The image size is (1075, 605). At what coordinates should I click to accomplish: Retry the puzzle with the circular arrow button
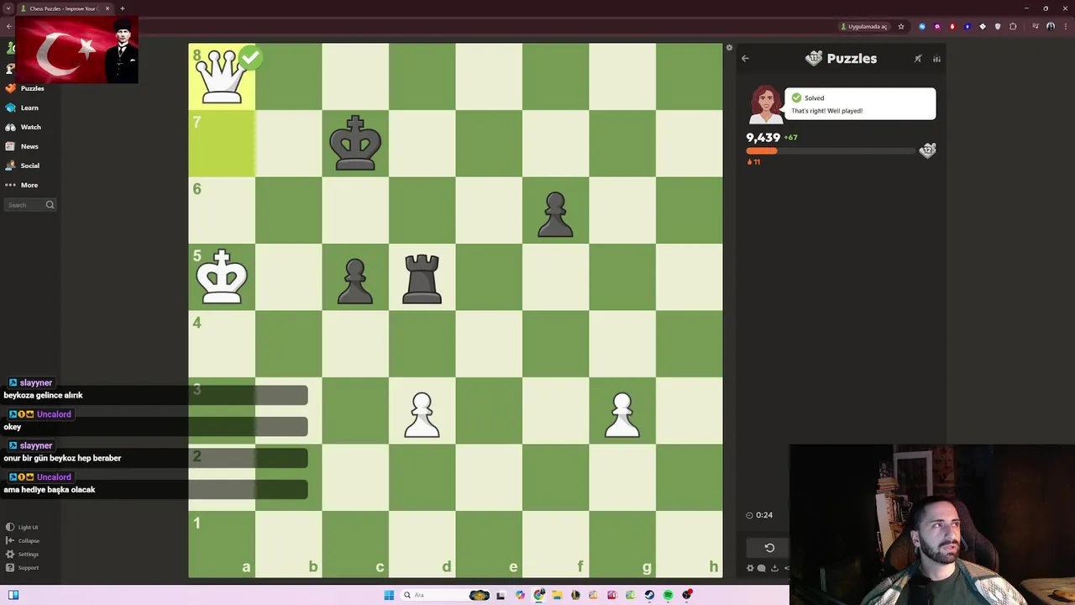(x=768, y=548)
